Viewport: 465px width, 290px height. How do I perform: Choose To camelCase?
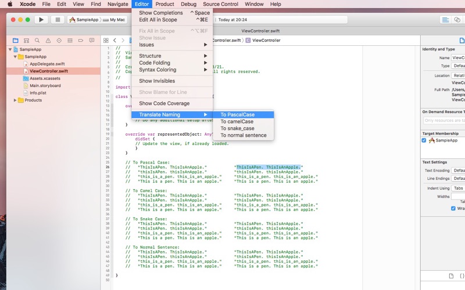click(243, 121)
